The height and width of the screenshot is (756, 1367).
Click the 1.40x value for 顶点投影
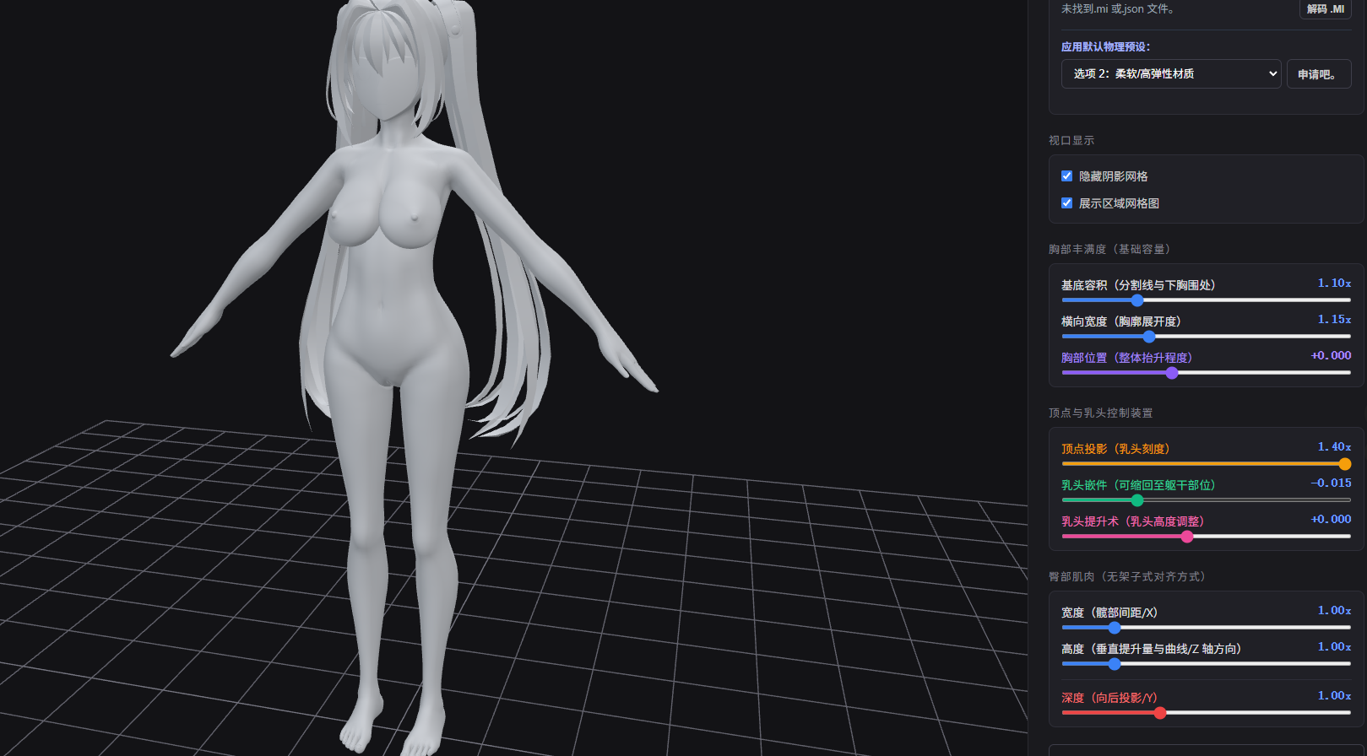(1334, 447)
